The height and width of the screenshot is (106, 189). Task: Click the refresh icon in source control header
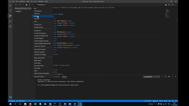coord(30,5)
